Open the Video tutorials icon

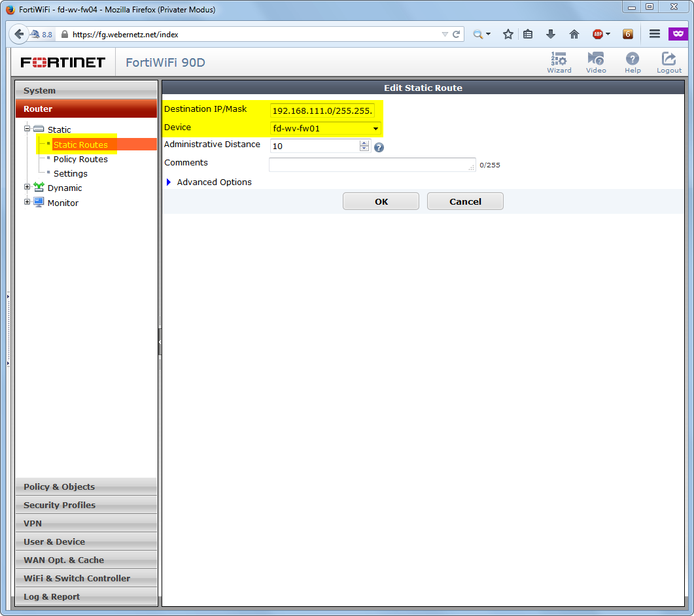tap(596, 62)
